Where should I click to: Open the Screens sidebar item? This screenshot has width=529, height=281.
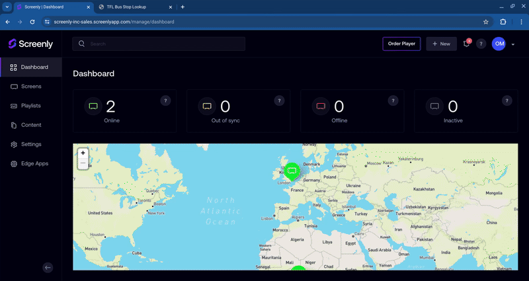[30, 87]
